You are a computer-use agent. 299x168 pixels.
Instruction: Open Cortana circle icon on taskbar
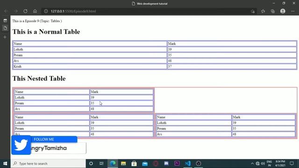click(91, 163)
